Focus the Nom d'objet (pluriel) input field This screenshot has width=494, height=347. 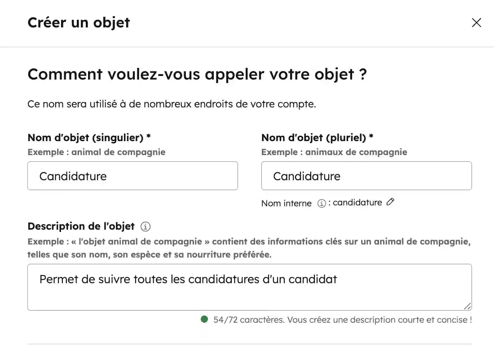pyautogui.click(x=366, y=176)
